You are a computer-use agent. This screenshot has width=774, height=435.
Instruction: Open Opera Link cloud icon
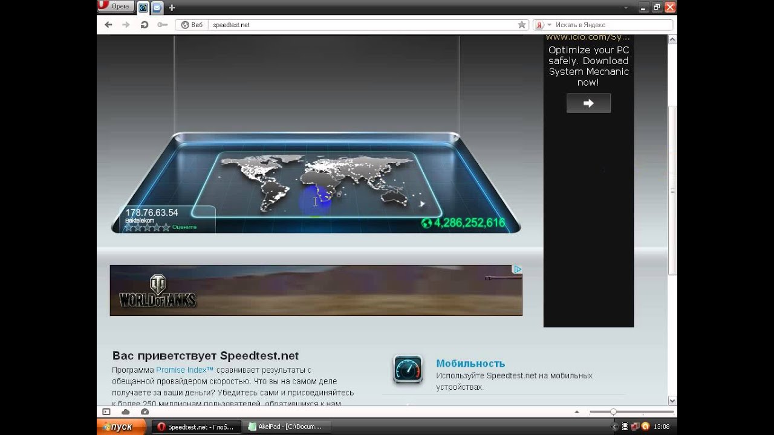coord(126,411)
